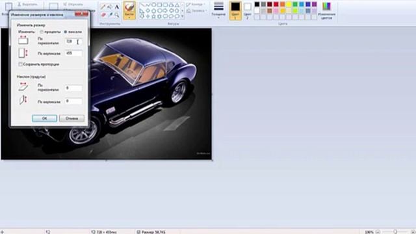Choose the orange palette swatch
Viewport: 416px width, 234px height.
282,5
